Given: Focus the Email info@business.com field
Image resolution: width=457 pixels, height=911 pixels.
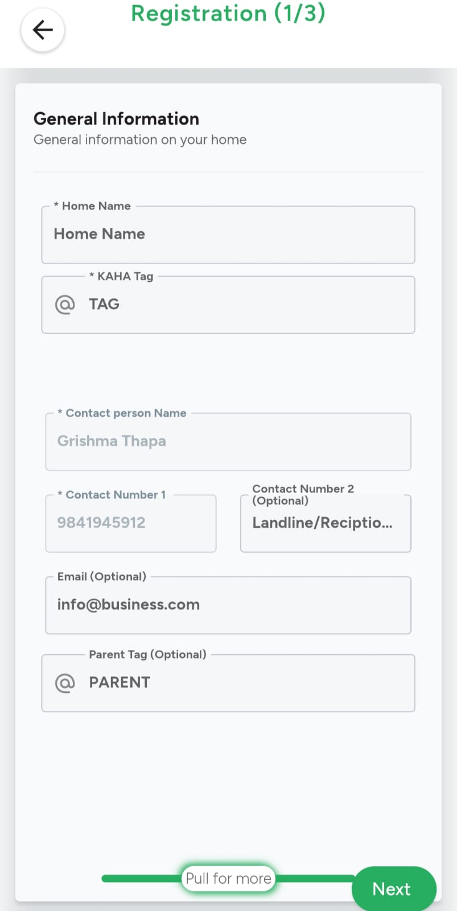Looking at the screenshot, I should (x=228, y=605).
